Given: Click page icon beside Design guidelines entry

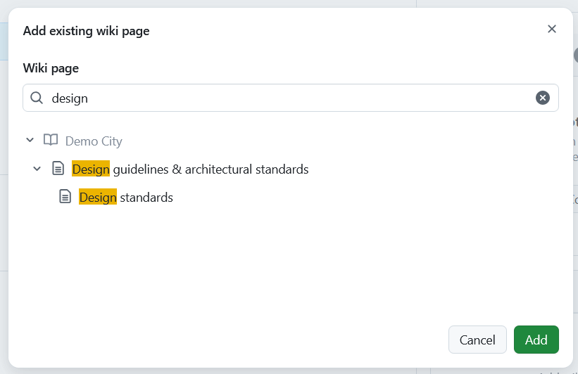Looking at the screenshot, I should pos(58,169).
